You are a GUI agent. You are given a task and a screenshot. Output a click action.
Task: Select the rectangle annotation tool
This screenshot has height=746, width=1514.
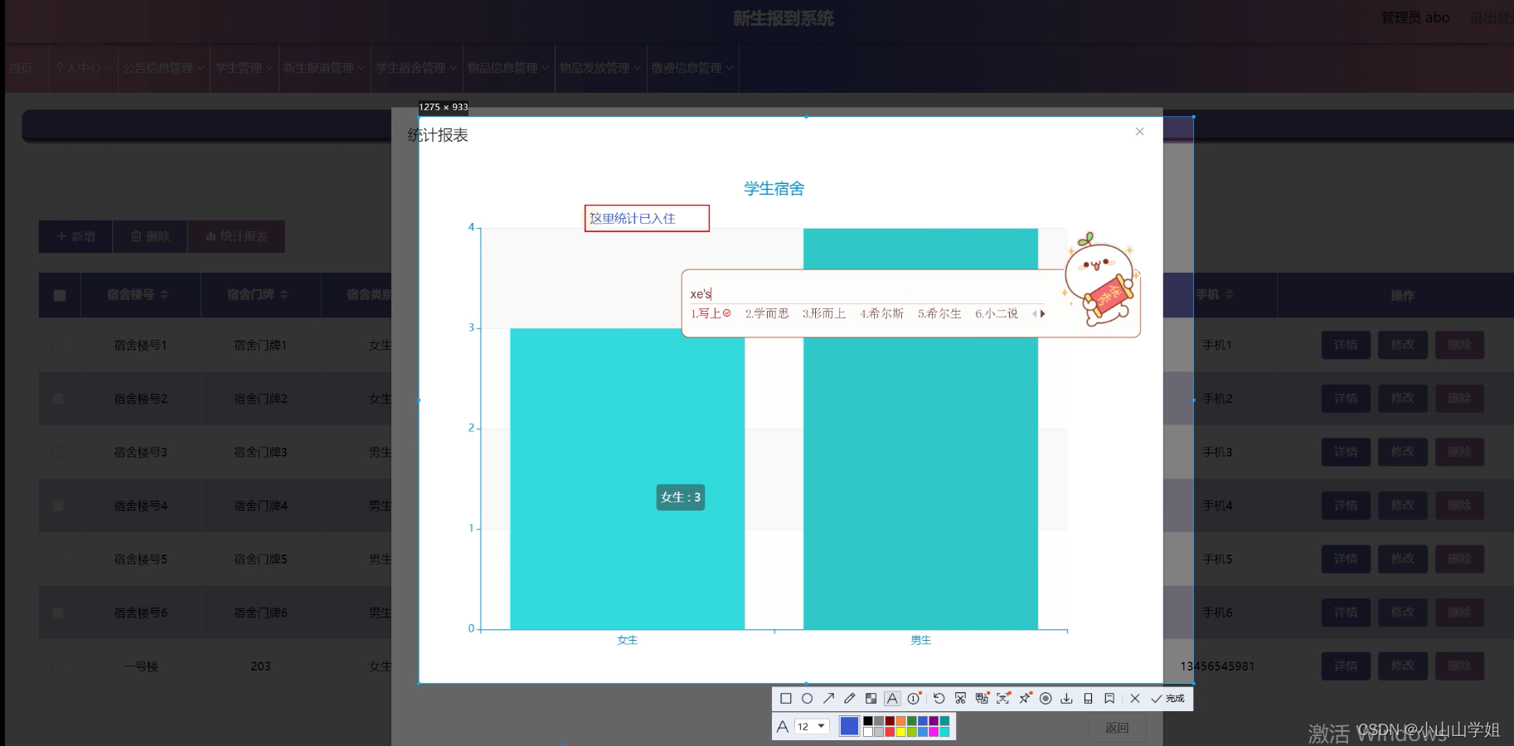[x=786, y=698]
